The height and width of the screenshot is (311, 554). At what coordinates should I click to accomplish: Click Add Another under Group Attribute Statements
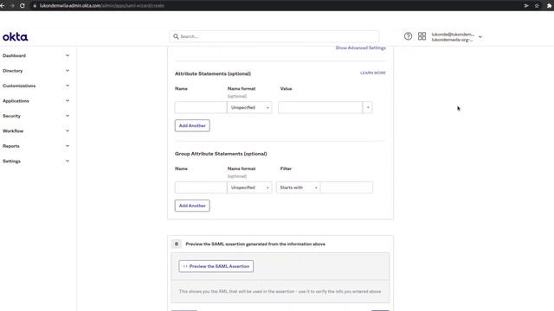click(x=192, y=206)
